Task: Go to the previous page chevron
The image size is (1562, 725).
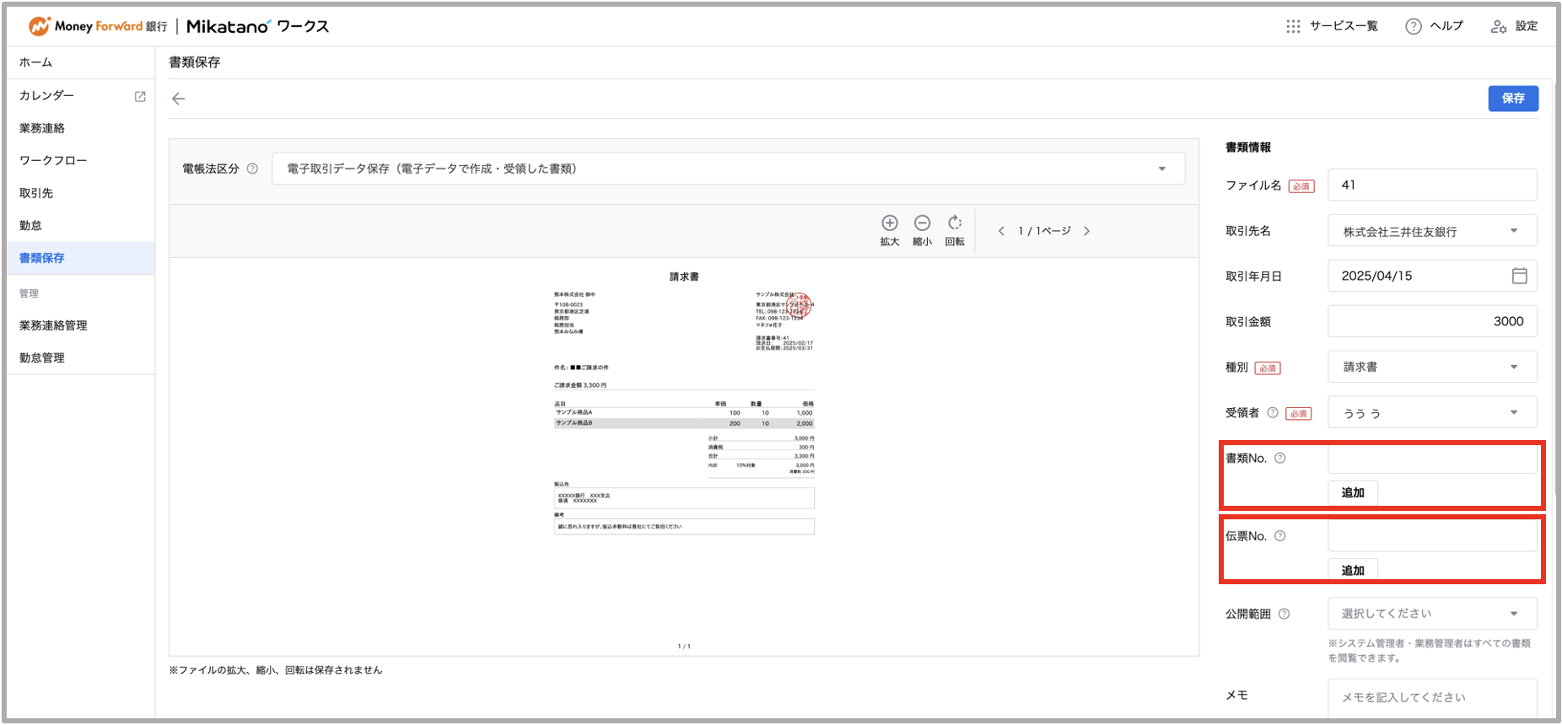Action: pos(1001,231)
